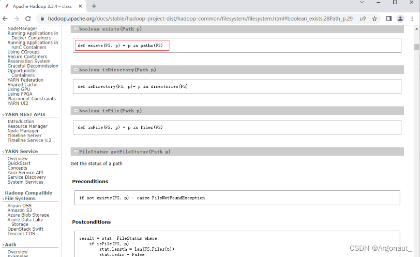This screenshot has width=420, height=257.
Task: Open the QuickStart link
Action: (19, 163)
